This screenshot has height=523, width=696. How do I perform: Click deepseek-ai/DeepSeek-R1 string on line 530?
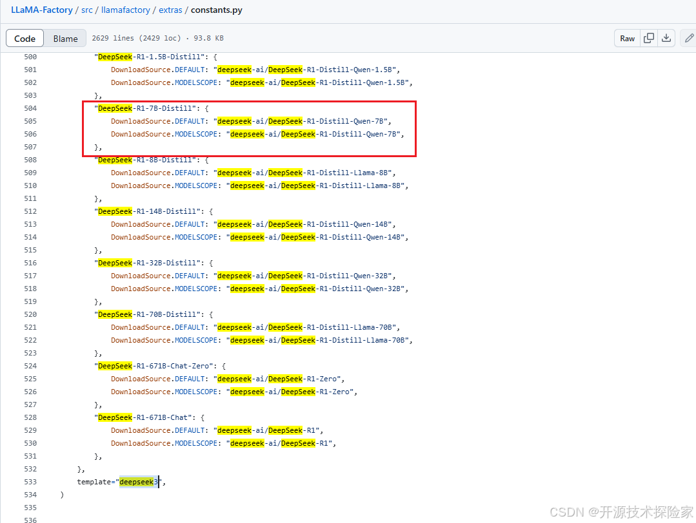click(279, 443)
